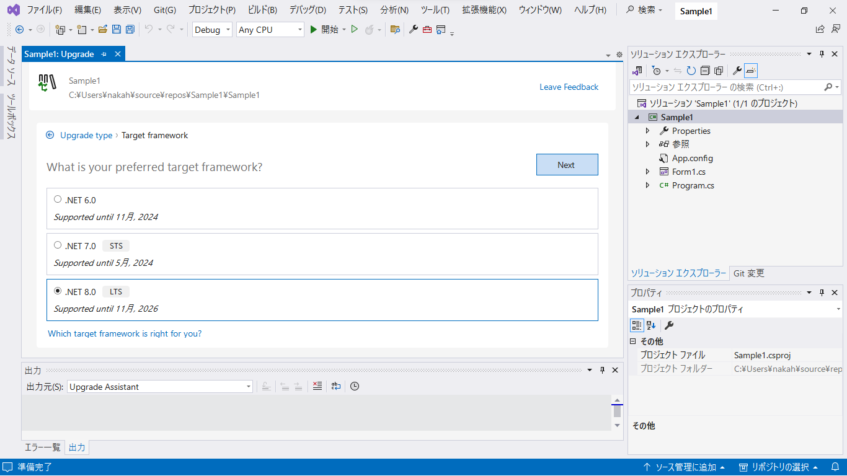Screen dimensions: 847x476
Task: Expand the Program.cs node
Action: (647, 185)
